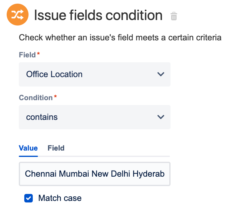Screen dimensions: 230x207
Task: Focus the Chennai Mumbai New Delhi value input
Action: (95, 174)
